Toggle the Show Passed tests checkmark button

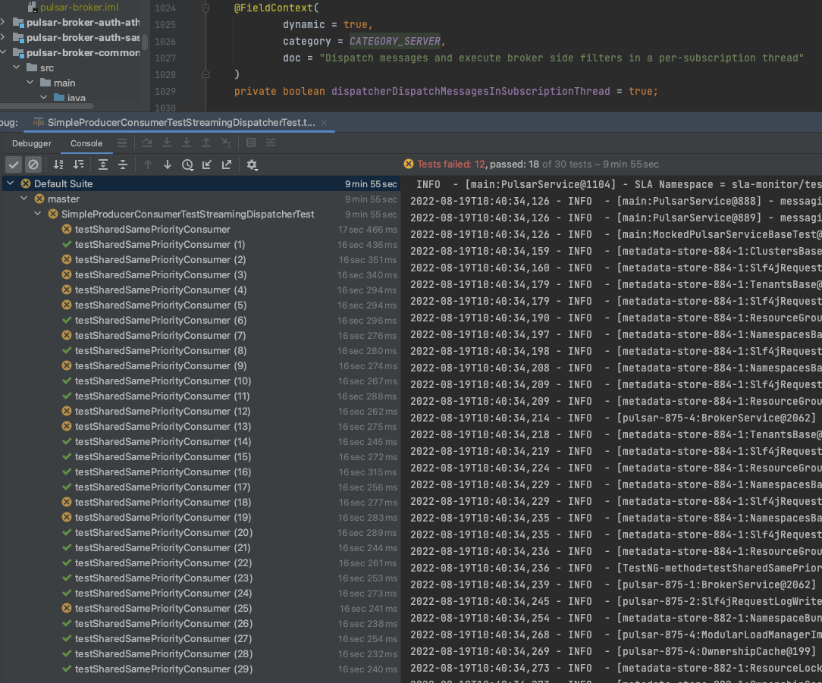pyautogui.click(x=14, y=164)
